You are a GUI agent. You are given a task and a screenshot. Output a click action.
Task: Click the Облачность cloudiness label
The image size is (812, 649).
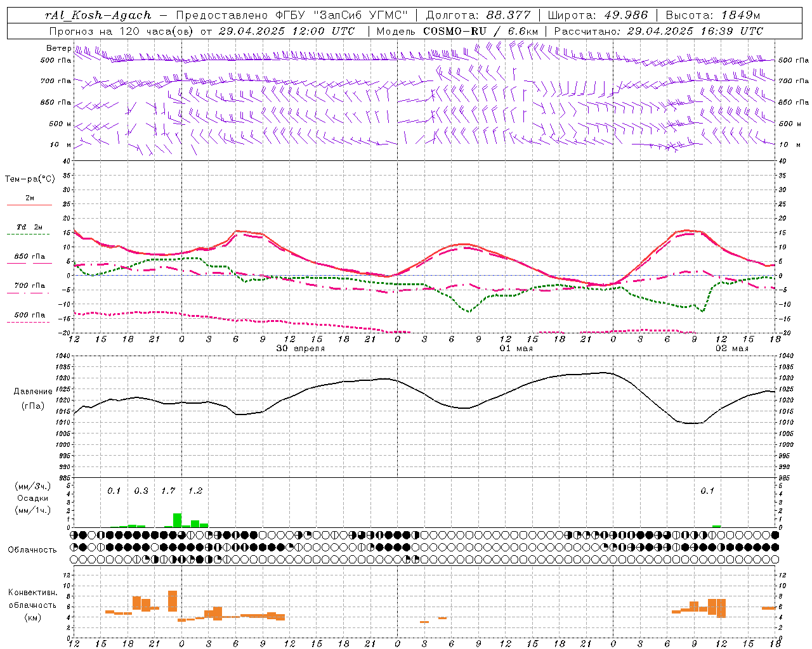point(32,550)
